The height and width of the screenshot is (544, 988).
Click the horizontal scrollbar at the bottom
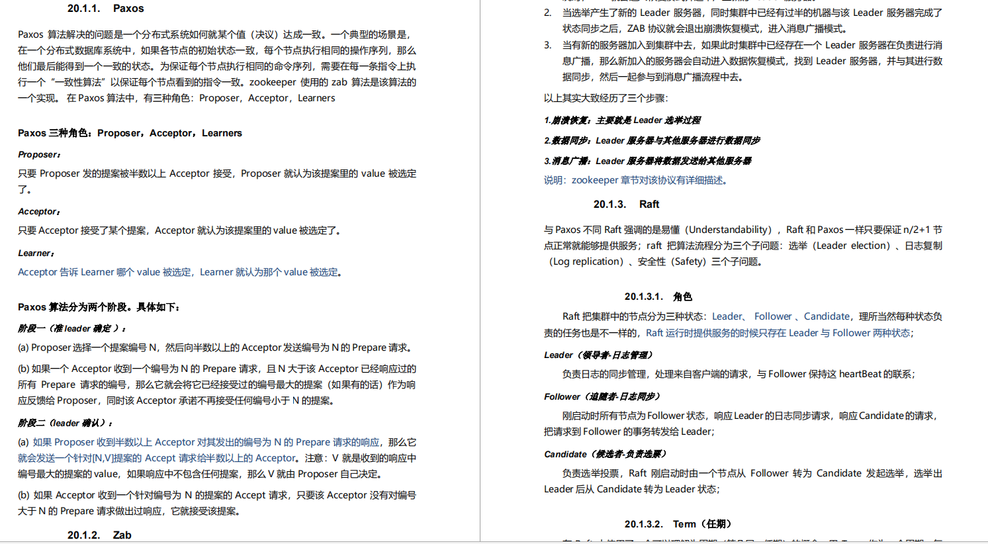(x=494, y=541)
